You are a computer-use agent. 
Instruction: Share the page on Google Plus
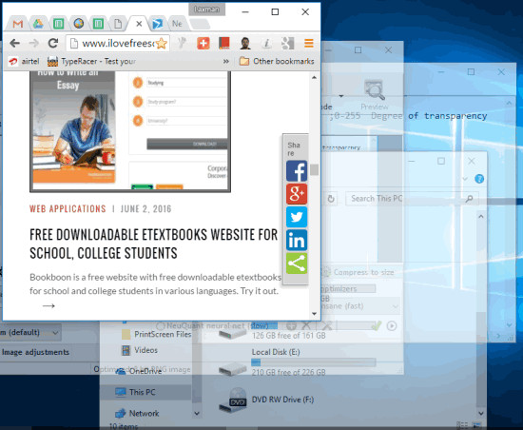(297, 194)
